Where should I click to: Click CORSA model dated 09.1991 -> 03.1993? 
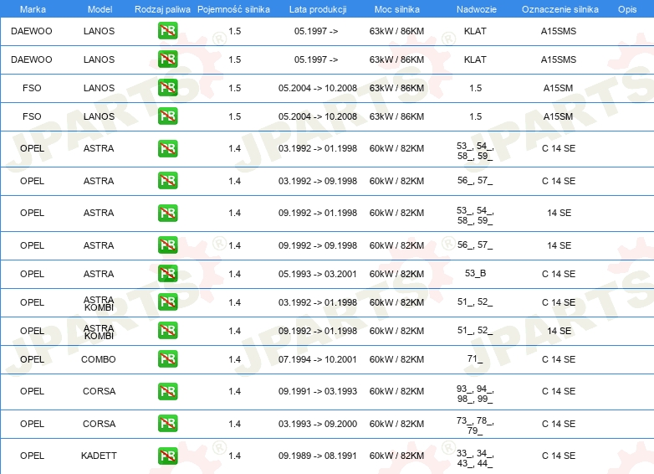(99, 391)
